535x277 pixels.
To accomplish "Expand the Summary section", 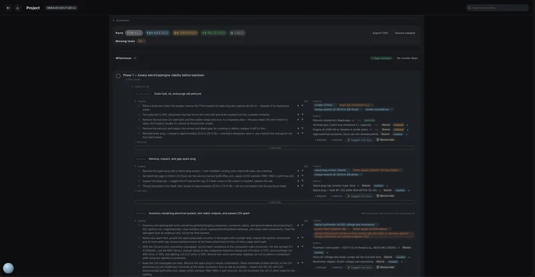I will pos(122,21).
